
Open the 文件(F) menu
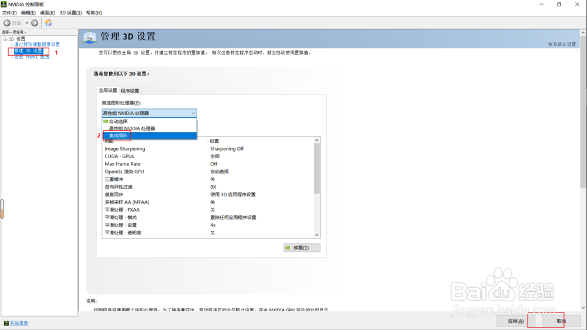(9, 13)
